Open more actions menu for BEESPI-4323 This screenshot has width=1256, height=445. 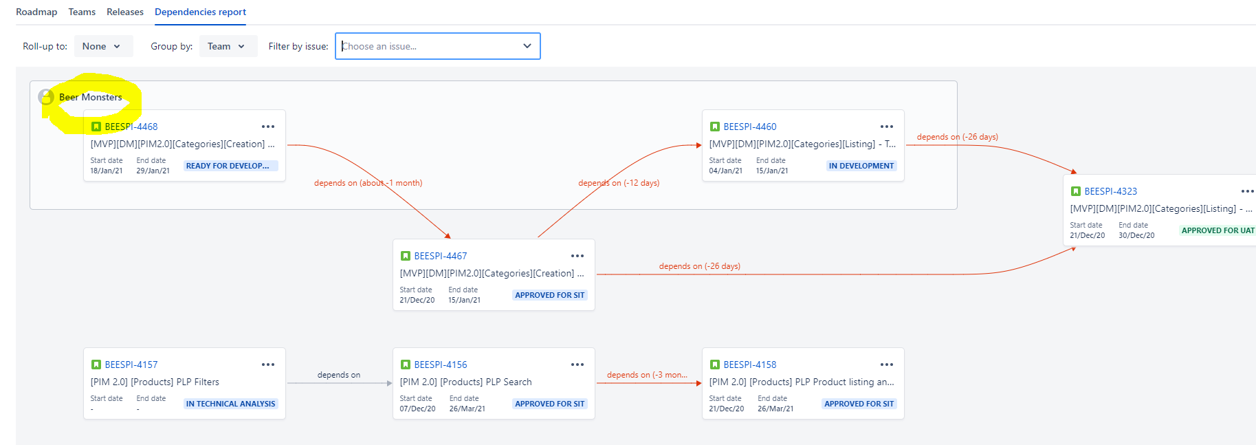tap(1247, 191)
